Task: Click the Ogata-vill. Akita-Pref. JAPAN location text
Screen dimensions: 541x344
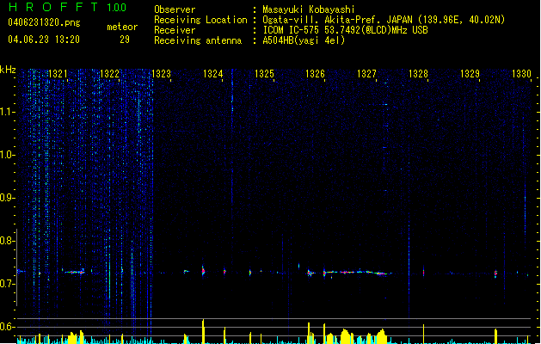Action: coord(384,20)
